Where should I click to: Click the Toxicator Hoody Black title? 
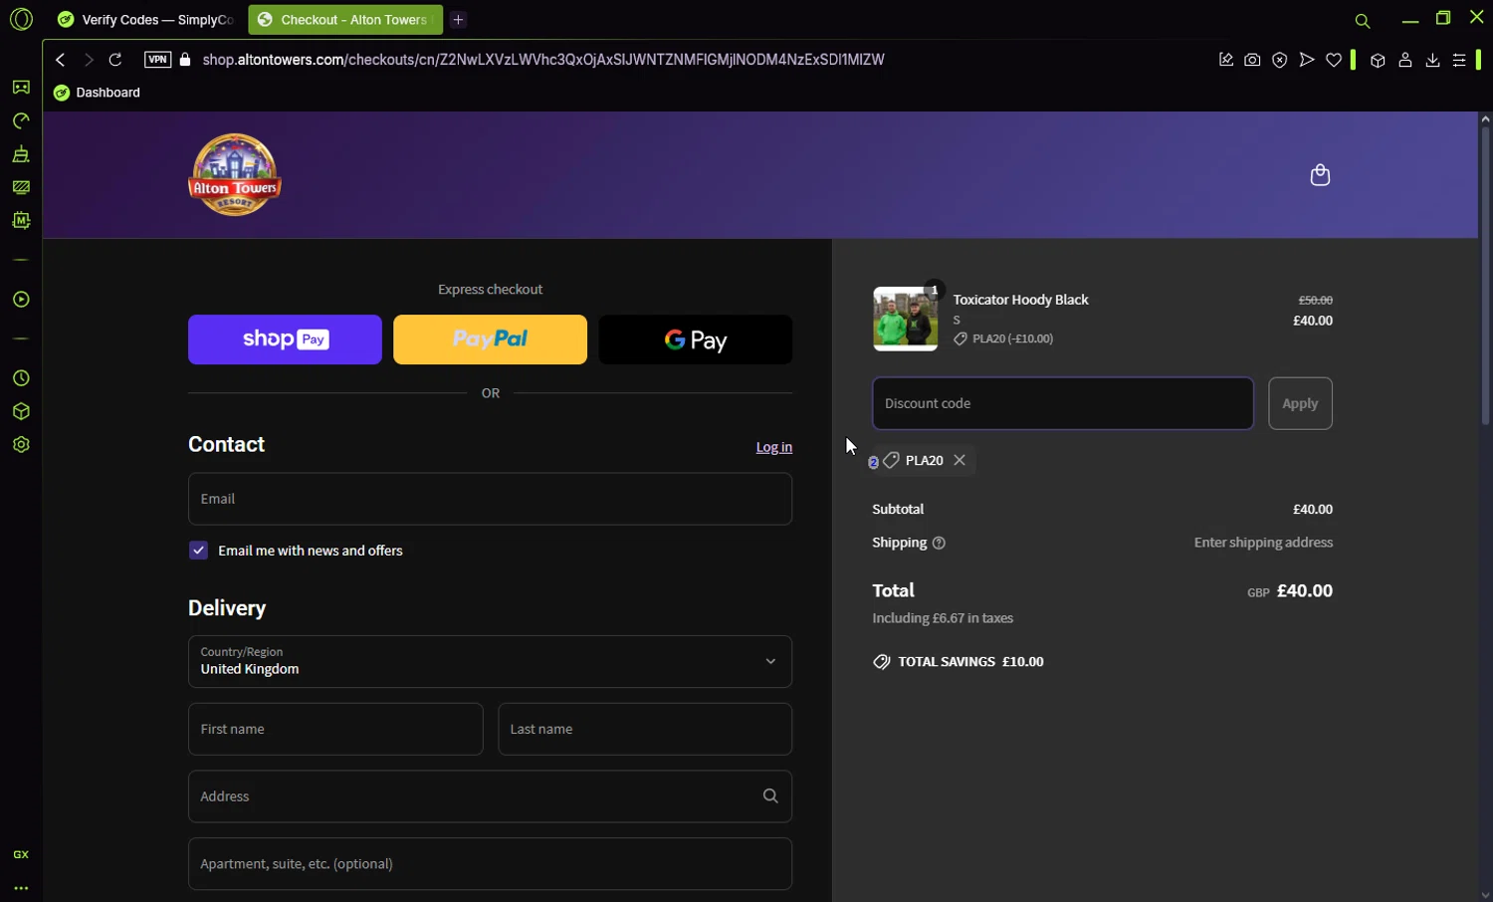click(x=1020, y=300)
